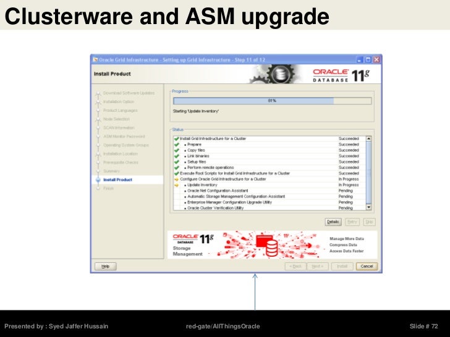Viewport: 450px width, 337px height.
Task: Click the status list scrollbar thumb
Action: tap(369, 173)
